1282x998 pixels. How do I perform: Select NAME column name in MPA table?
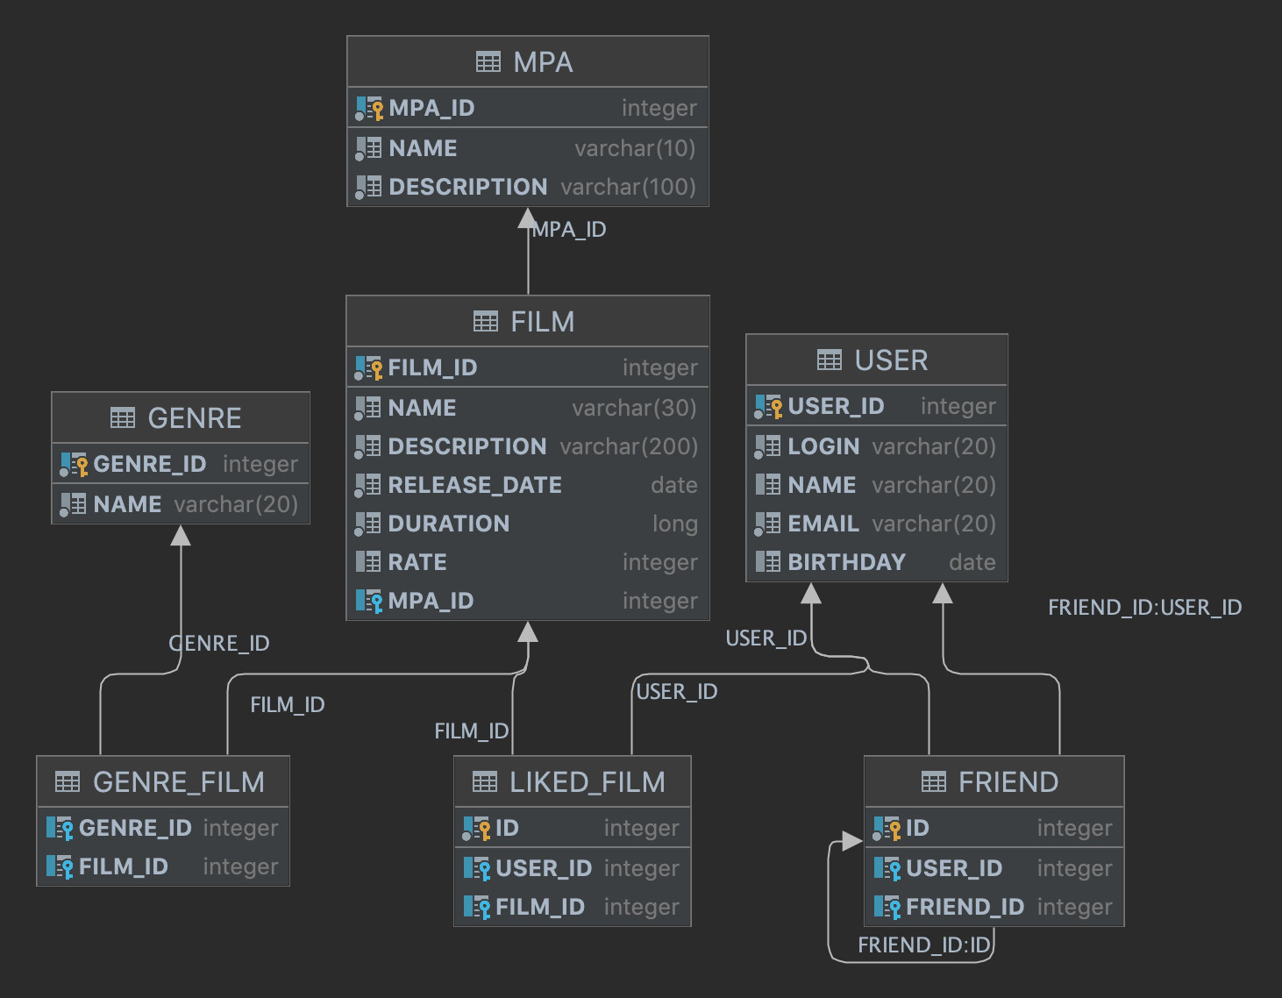[x=423, y=148]
